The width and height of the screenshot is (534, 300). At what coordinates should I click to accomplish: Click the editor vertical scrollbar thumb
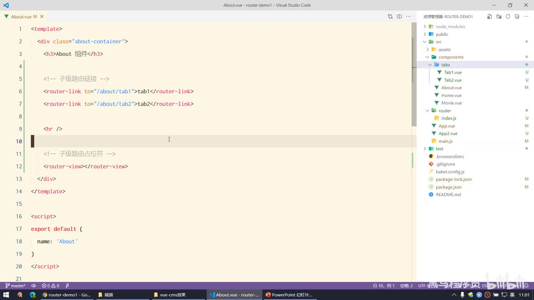pyautogui.click(x=414, y=74)
